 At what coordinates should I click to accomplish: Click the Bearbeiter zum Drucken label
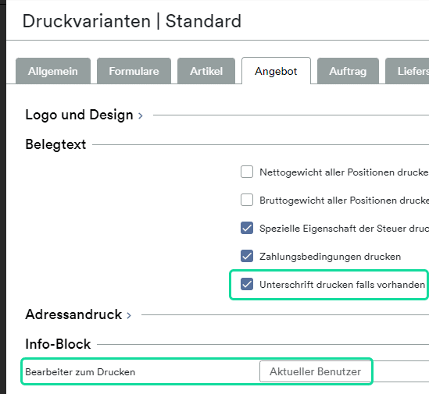(x=80, y=372)
